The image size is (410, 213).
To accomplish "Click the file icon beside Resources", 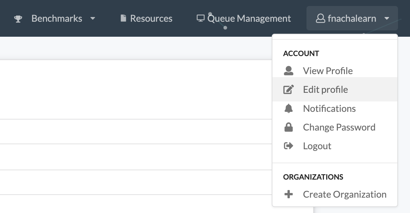I will click(x=123, y=18).
